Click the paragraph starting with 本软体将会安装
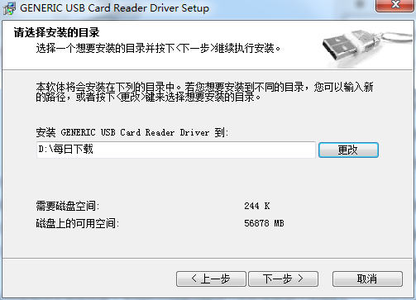416x300 pixels. click(x=204, y=92)
